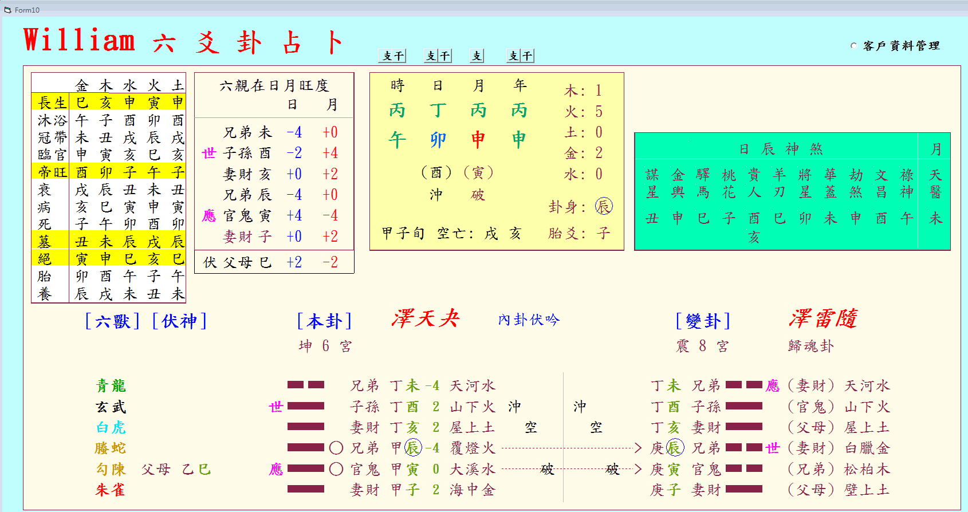Click the broken yao bar of 變卦 庚寅 官鬼

[x=744, y=468]
